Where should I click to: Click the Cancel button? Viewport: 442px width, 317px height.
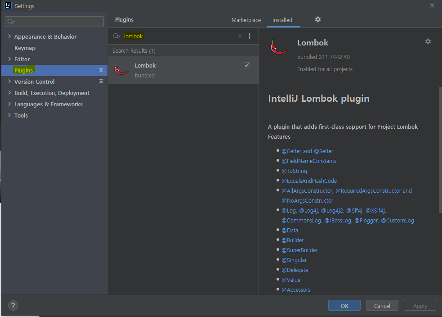[x=382, y=306]
